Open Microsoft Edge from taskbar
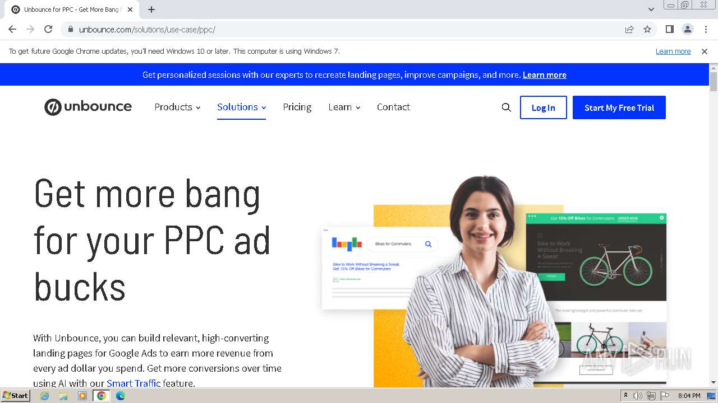 [x=121, y=396]
